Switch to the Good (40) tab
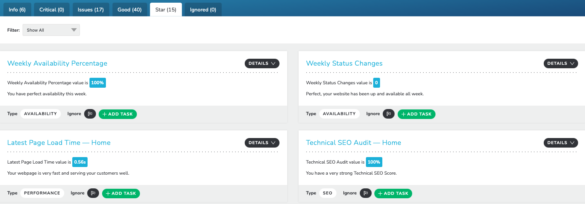The height and width of the screenshot is (204, 585). pos(130,10)
